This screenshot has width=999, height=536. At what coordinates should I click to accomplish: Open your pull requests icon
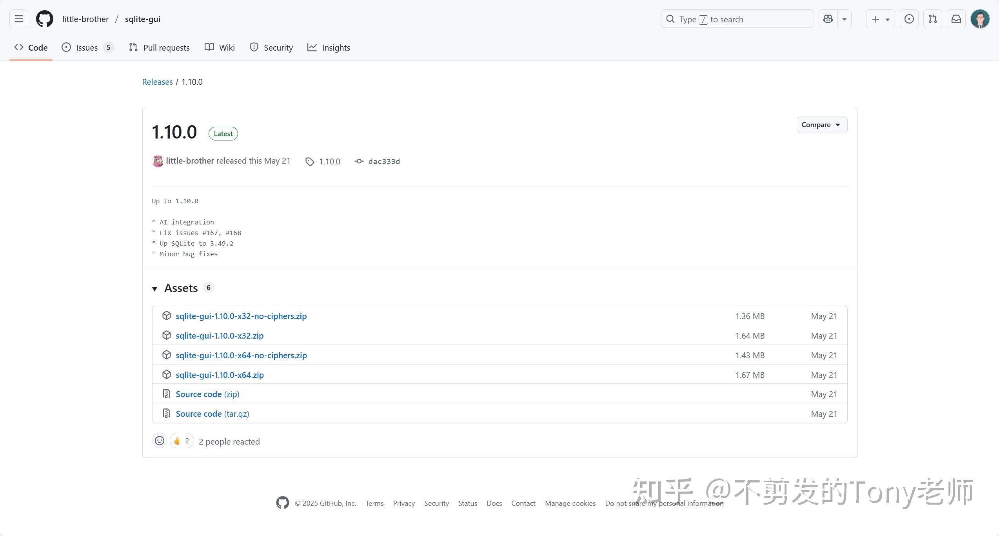coord(933,18)
